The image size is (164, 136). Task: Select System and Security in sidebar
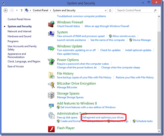pyautogui.click(x=20, y=26)
